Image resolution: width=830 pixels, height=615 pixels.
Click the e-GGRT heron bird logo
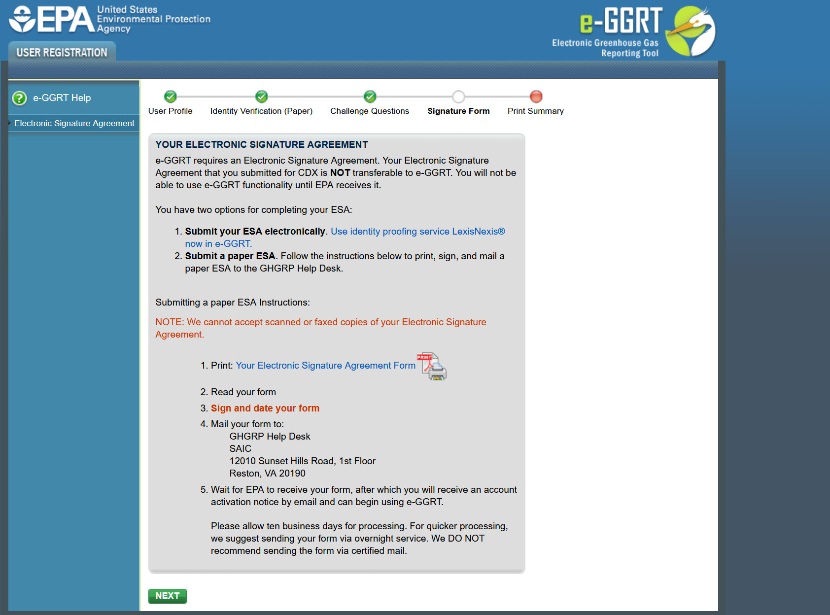click(691, 31)
